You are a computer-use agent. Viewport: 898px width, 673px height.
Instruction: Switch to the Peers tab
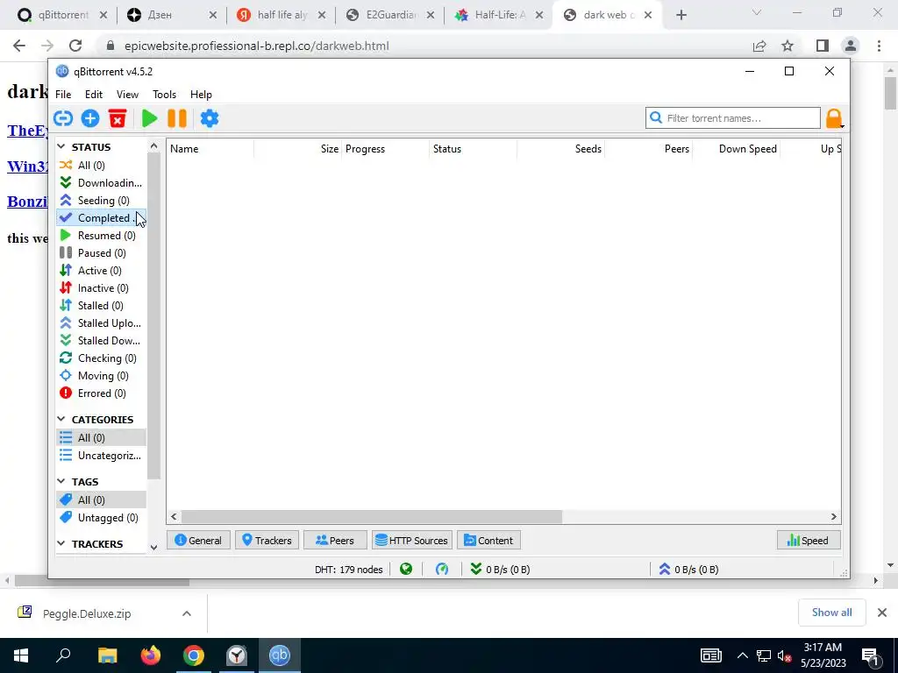pyautogui.click(x=335, y=540)
